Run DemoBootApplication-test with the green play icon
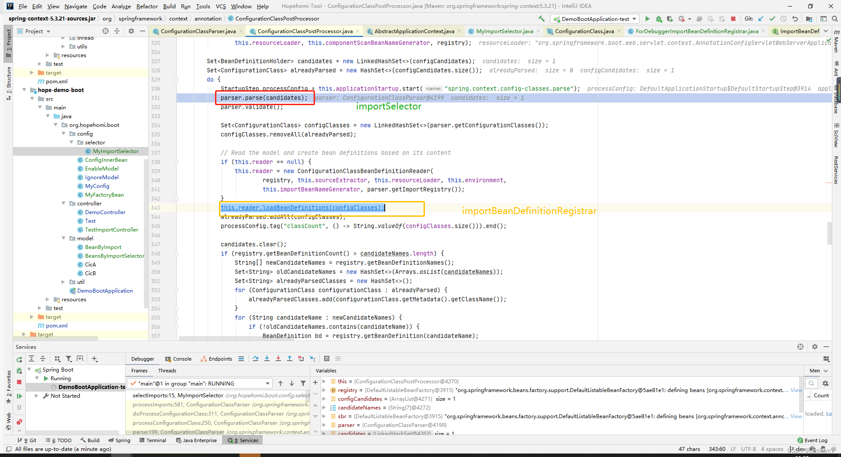This screenshot has height=457, width=841. pos(647,19)
